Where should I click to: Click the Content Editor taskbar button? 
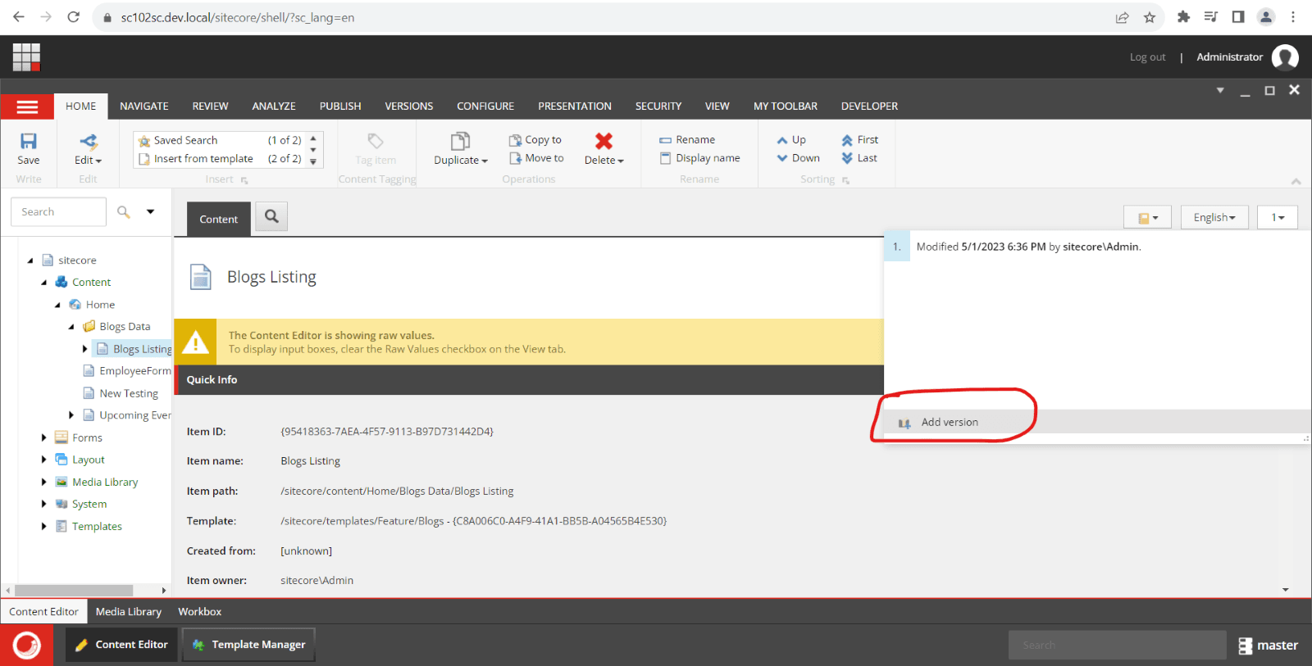pos(122,645)
